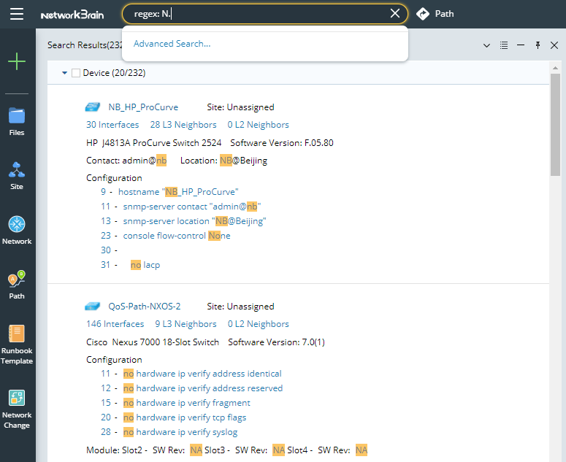The height and width of the screenshot is (462, 566).
Task: Open Path in the left sidebar
Action: coord(17,285)
